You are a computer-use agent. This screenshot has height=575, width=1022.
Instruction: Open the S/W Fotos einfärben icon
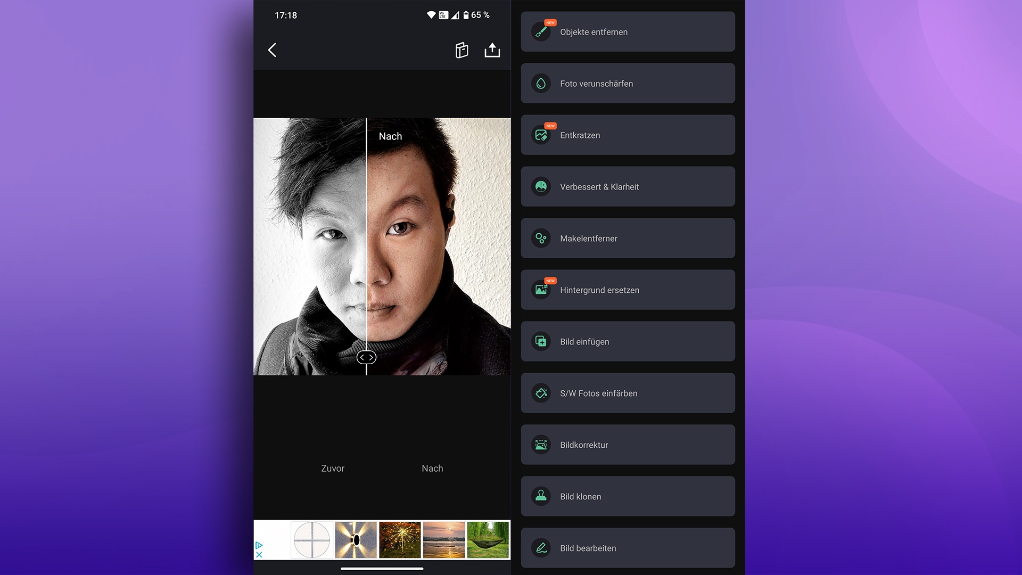coord(541,393)
